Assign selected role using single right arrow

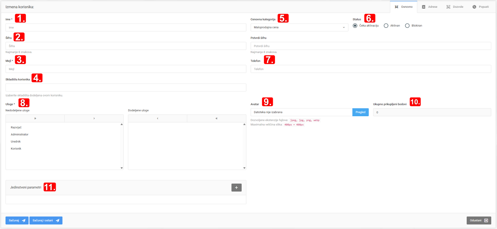pyautogui.click(x=94, y=118)
